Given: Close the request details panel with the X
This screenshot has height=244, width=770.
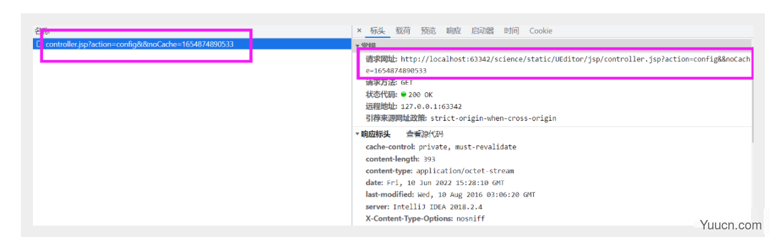Looking at the screenshot, I should [x=359, y=30].
